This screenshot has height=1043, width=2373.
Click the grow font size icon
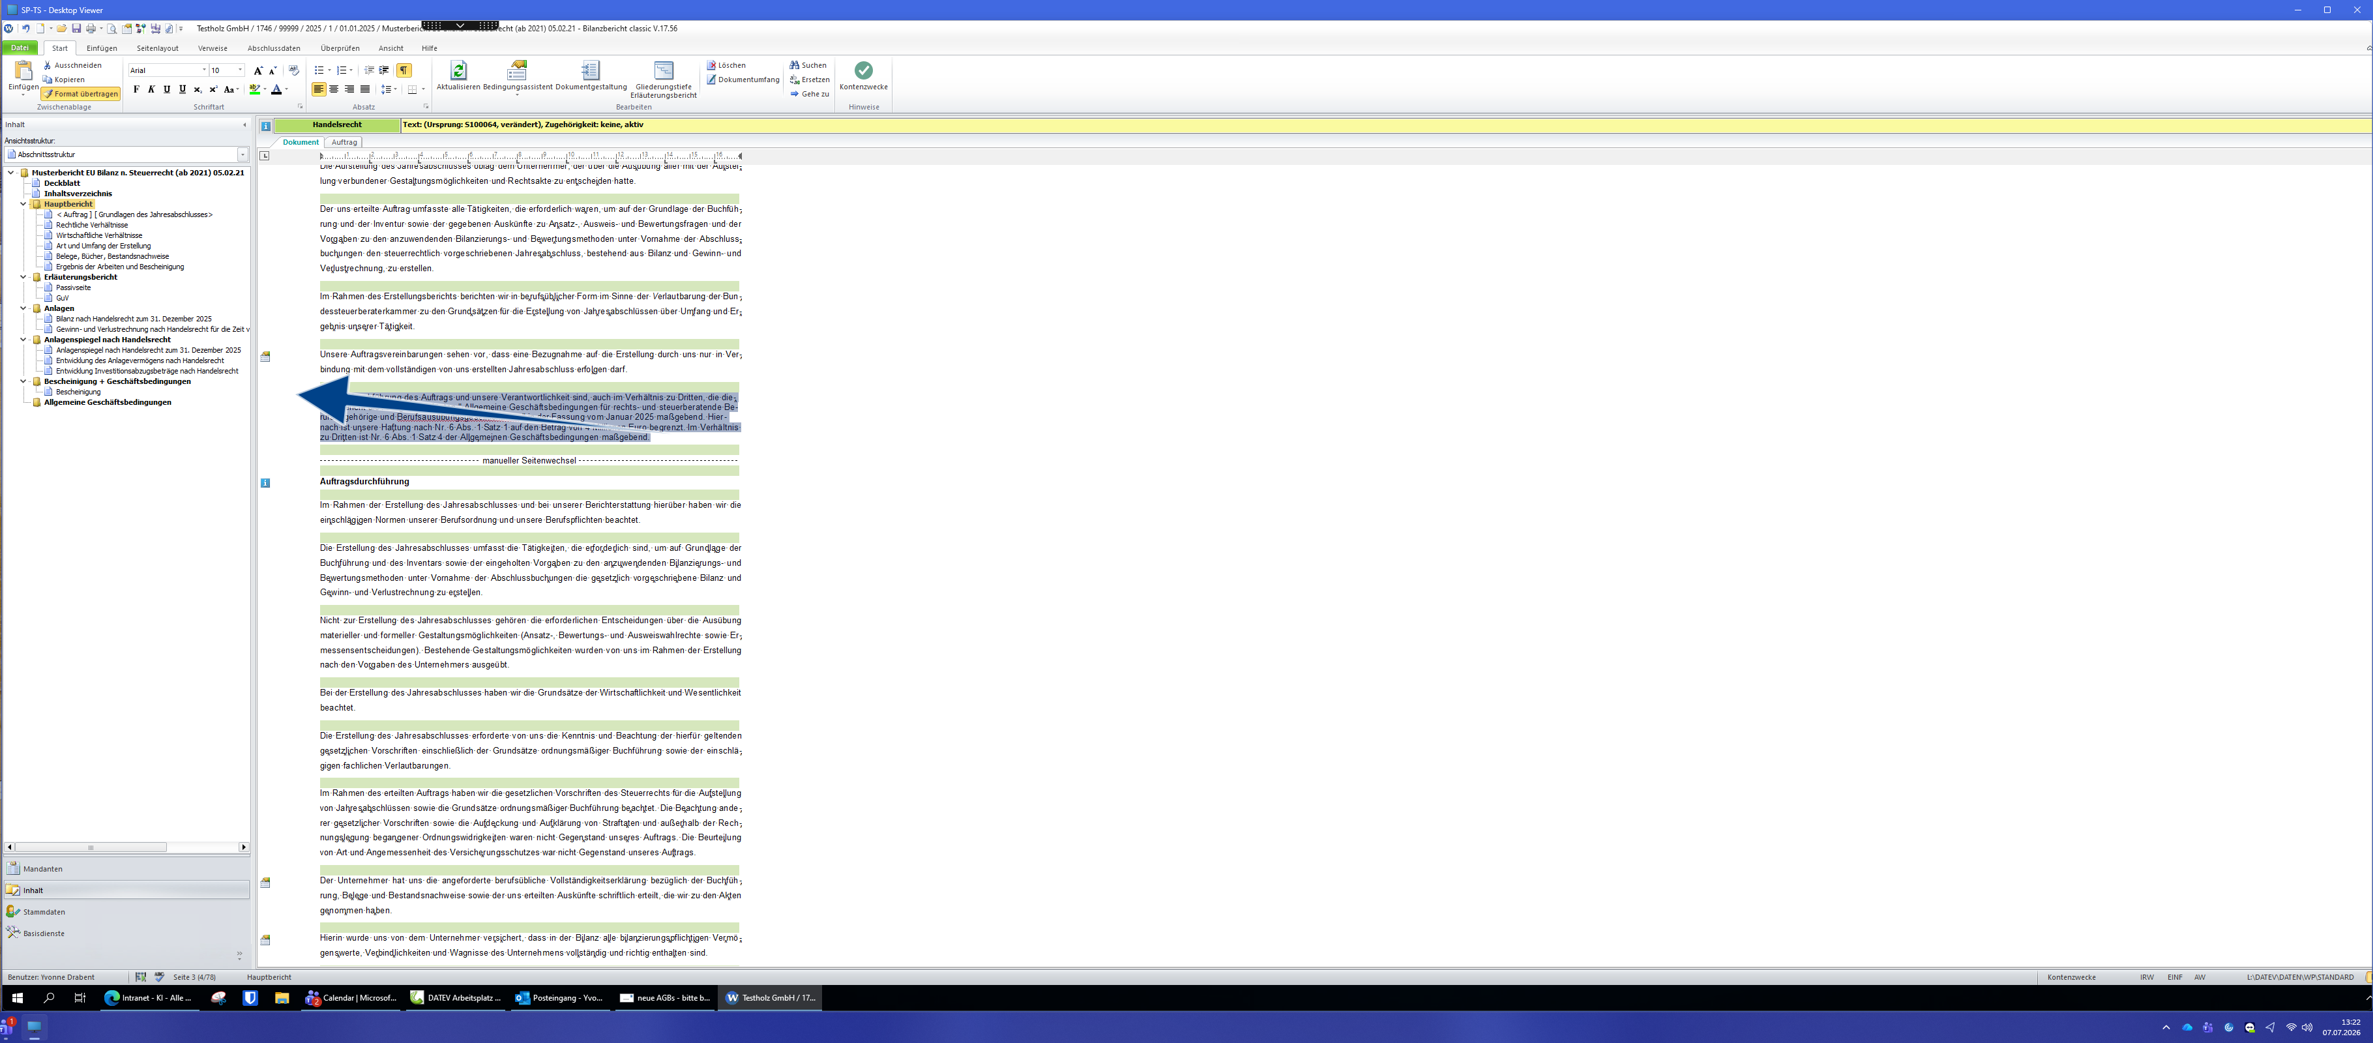[258, 70]
